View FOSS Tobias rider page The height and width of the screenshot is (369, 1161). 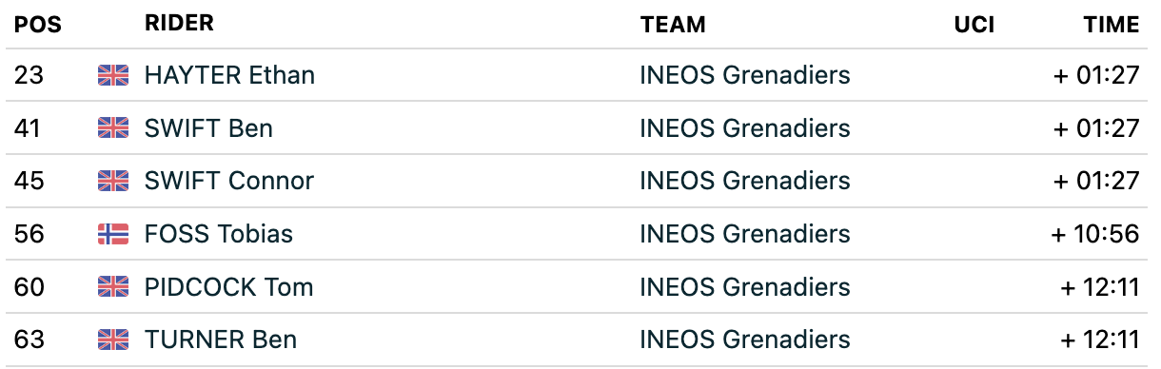coord(219,234)
